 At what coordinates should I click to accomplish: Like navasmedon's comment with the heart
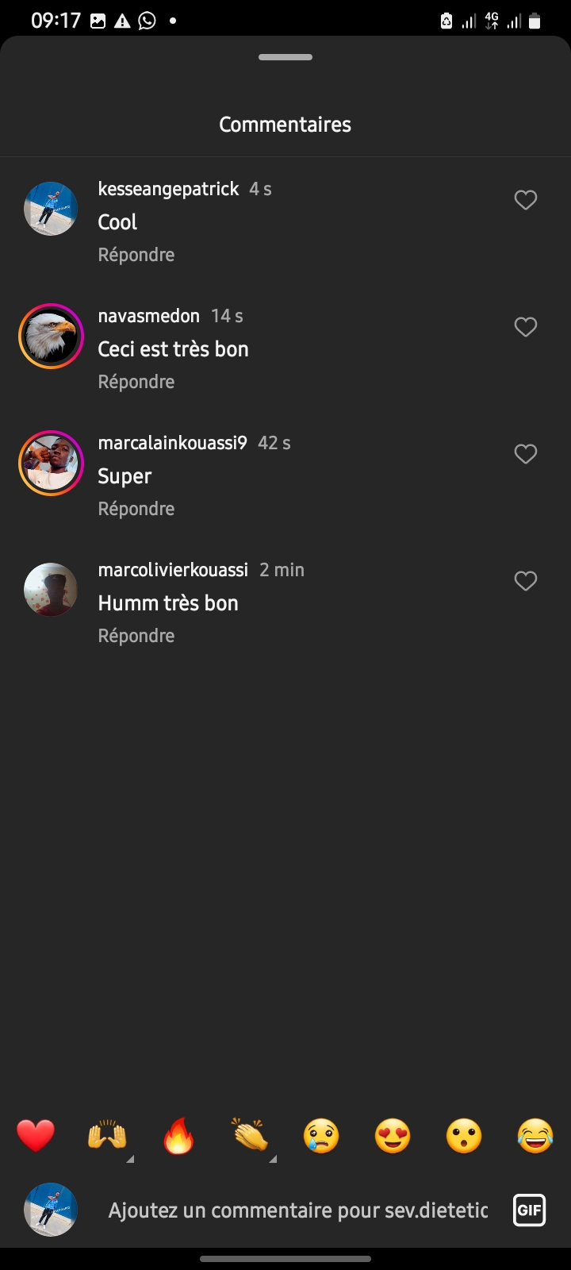click(x=526, y=327)
